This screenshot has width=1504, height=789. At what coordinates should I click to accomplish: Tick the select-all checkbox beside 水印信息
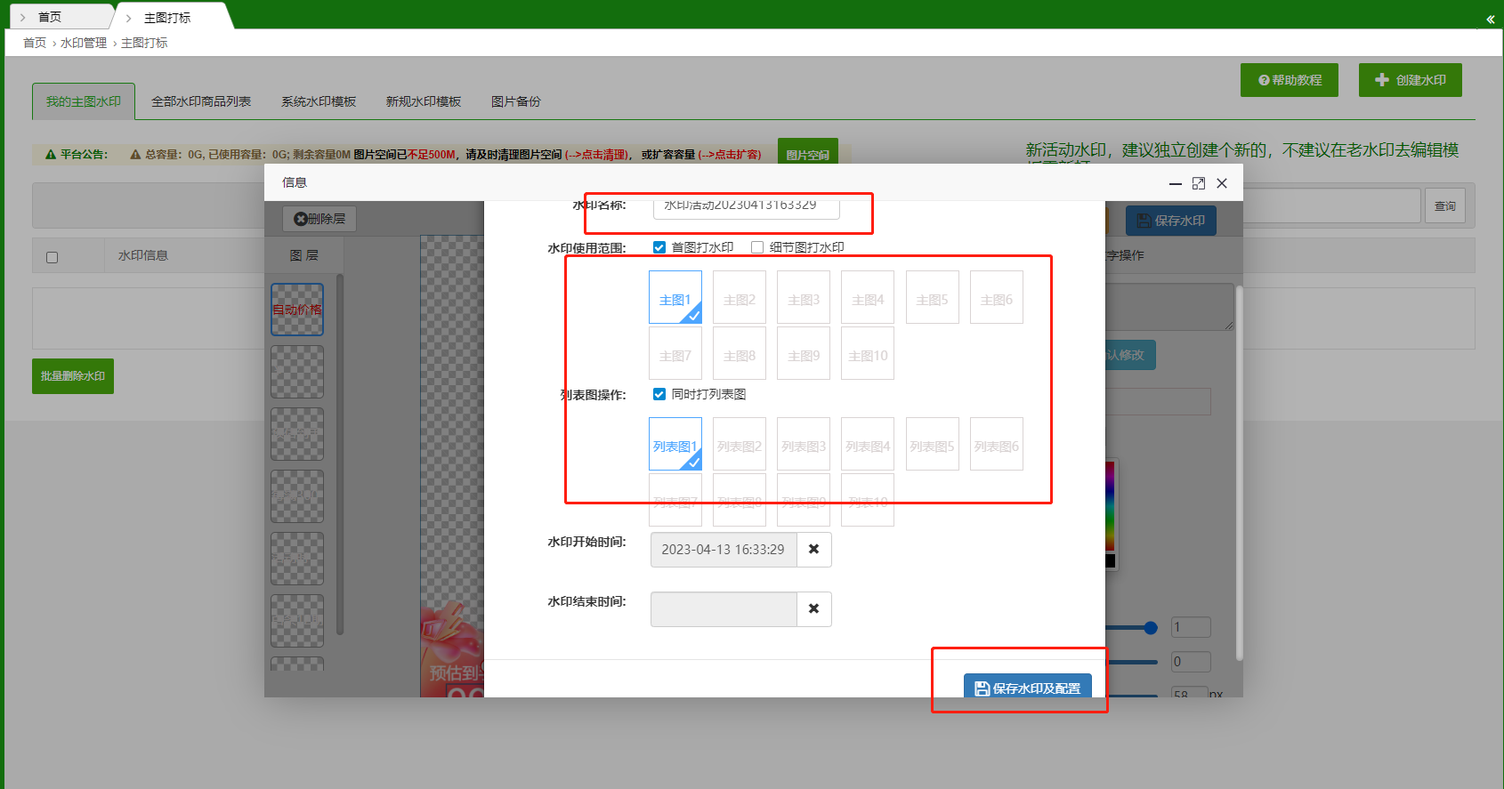[52, 257]
